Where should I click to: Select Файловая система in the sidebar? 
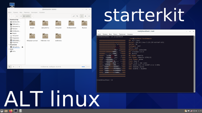point(15,40)
